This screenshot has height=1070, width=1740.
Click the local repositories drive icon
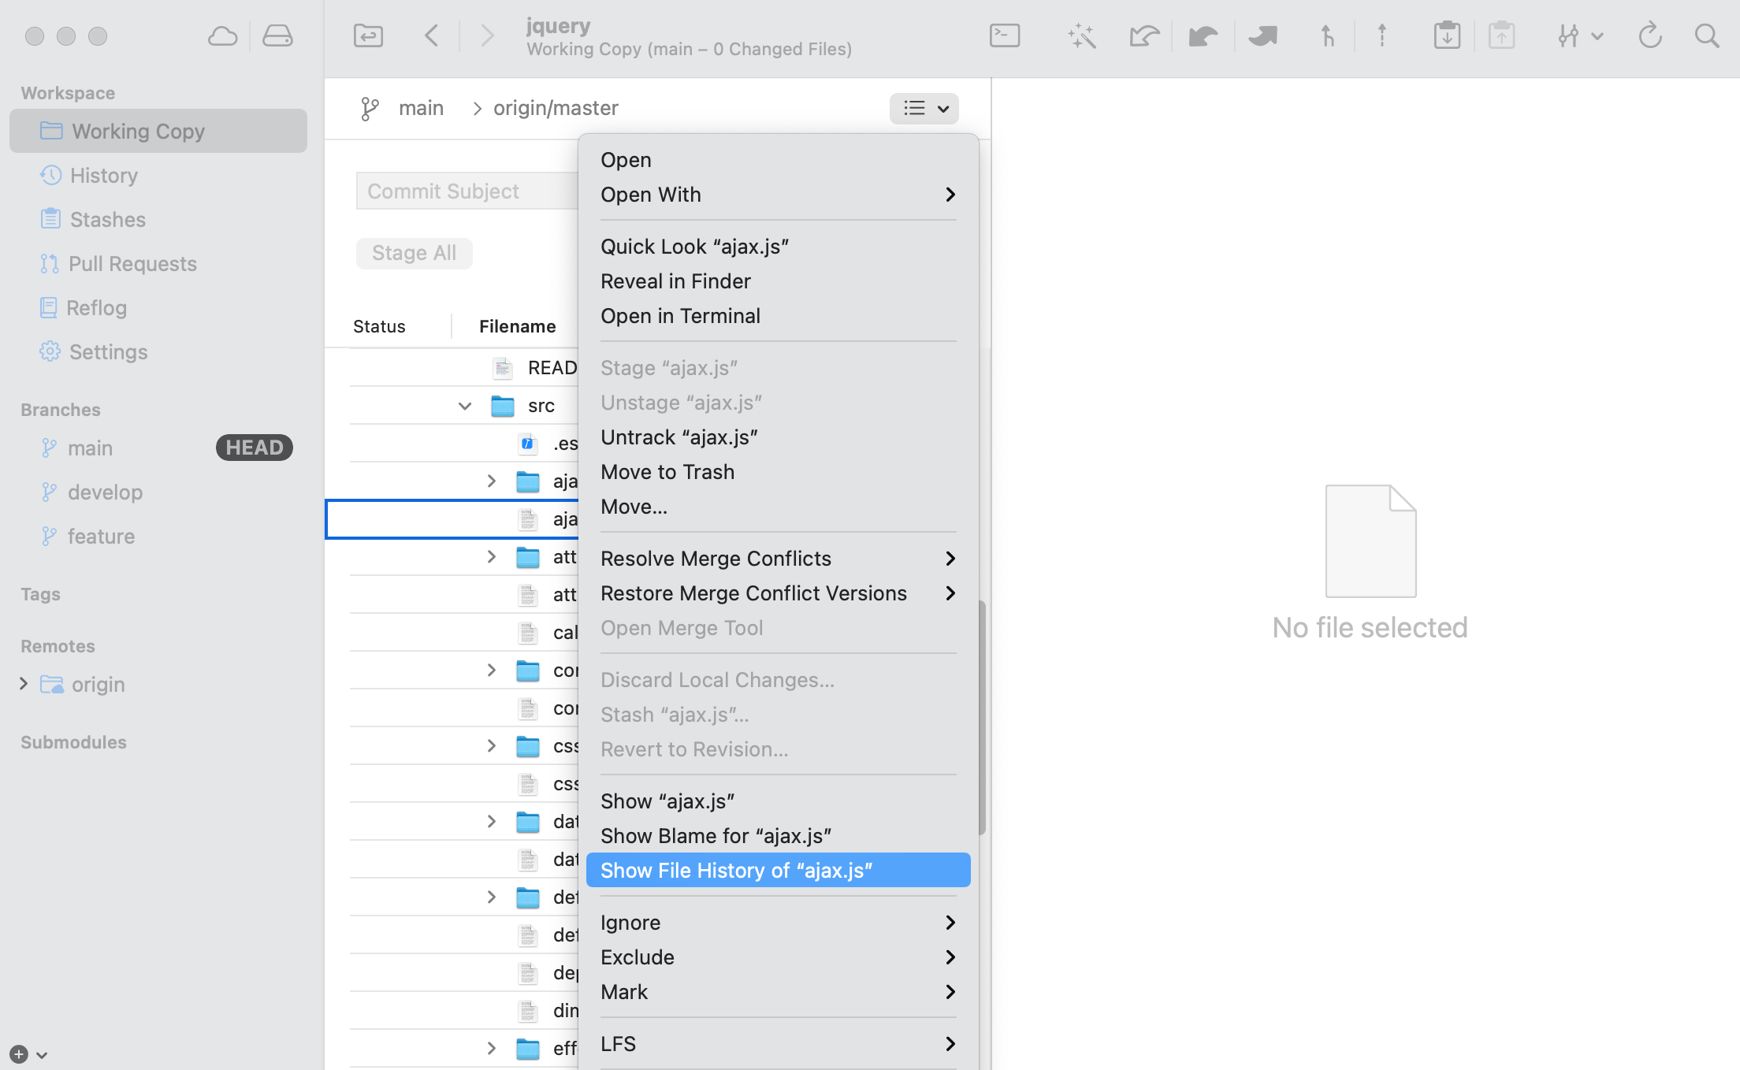277,36
